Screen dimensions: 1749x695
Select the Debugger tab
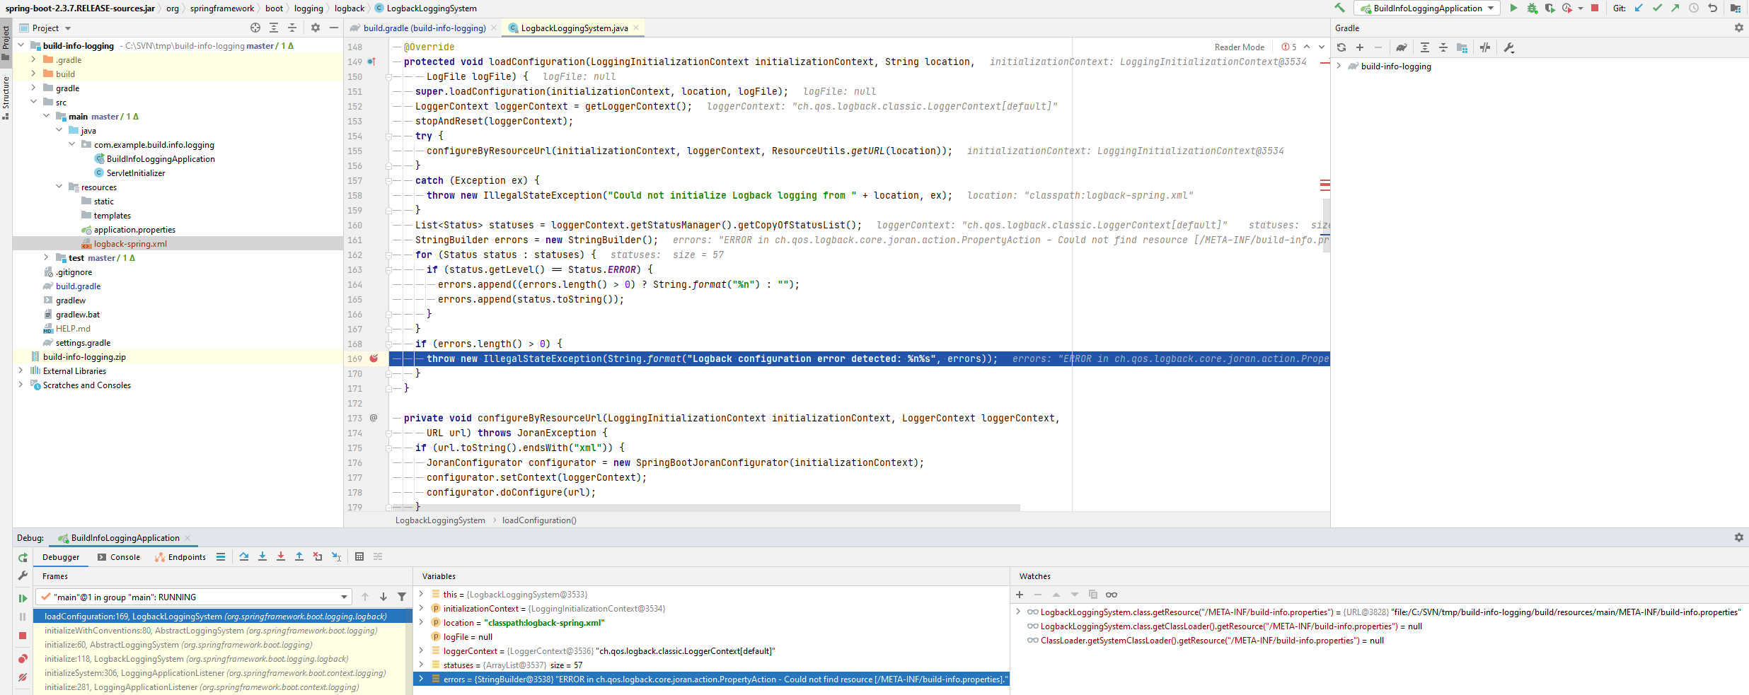pos(61,557)
